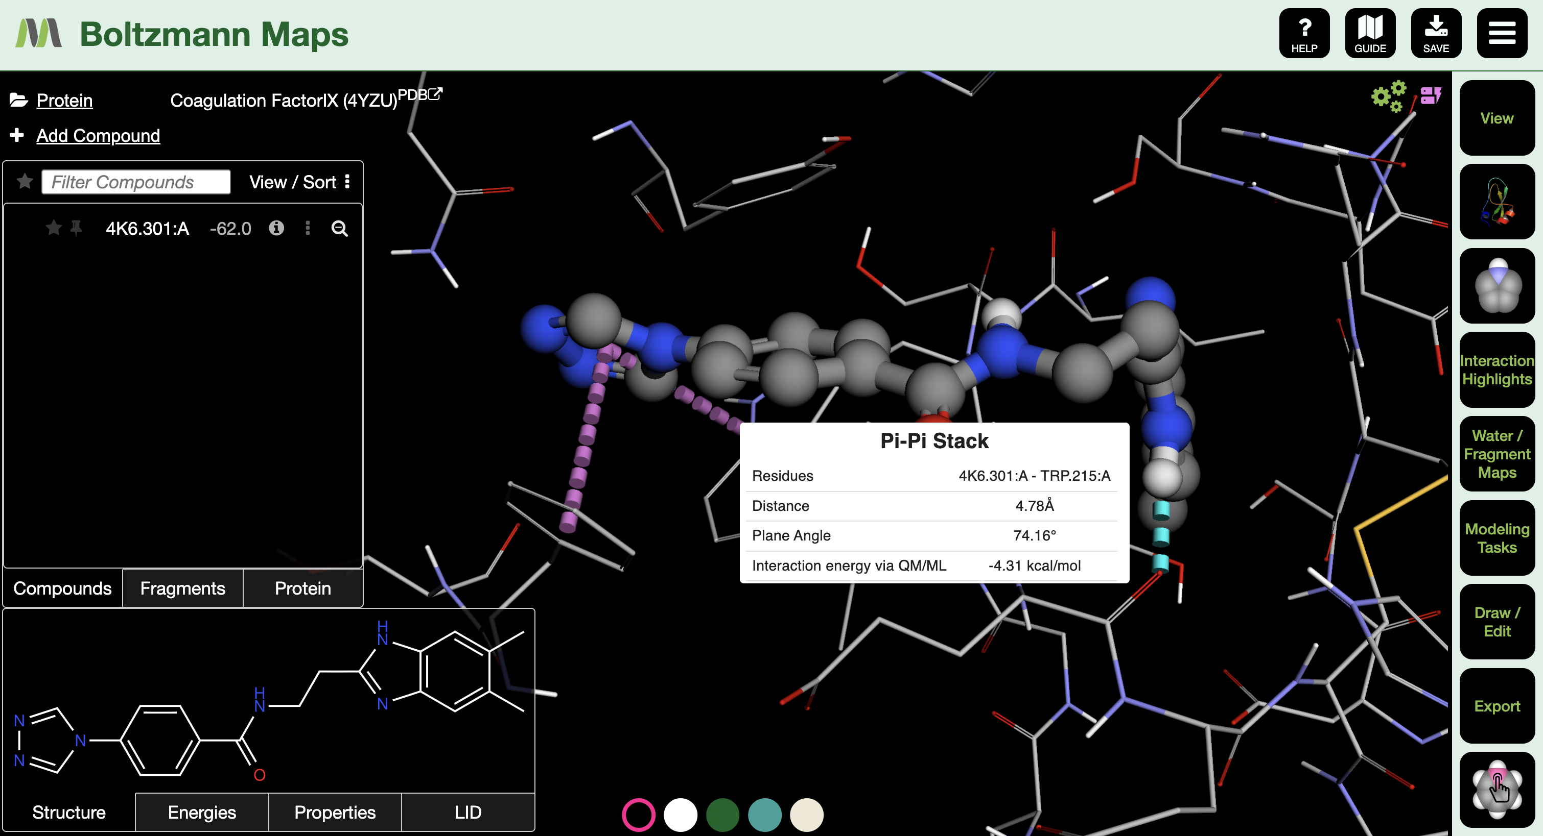Image resolution: width=1543 pixels, height=836 pixels.
Task: Open info for compound 4K6.301:A
Action: (x=276, y=228)
